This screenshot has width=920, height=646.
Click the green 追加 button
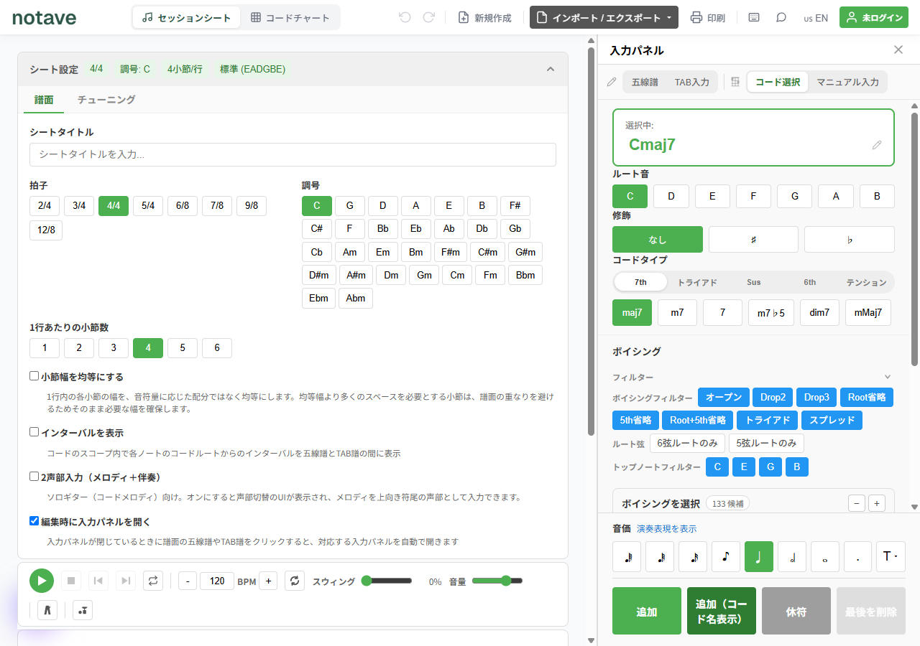[x=647, y=611]
